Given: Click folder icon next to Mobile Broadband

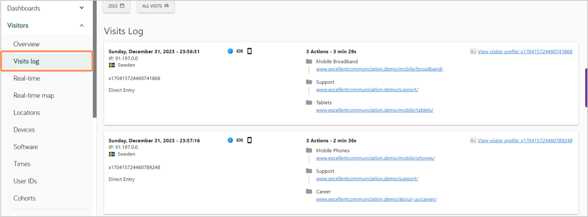Looking at the screenshot, I should tap(309, 61).
